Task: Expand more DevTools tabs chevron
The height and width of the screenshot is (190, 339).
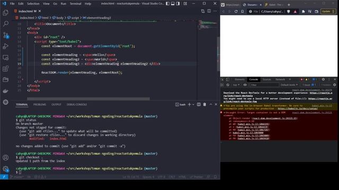Action: pyautogui.click(x=290, y=80)
